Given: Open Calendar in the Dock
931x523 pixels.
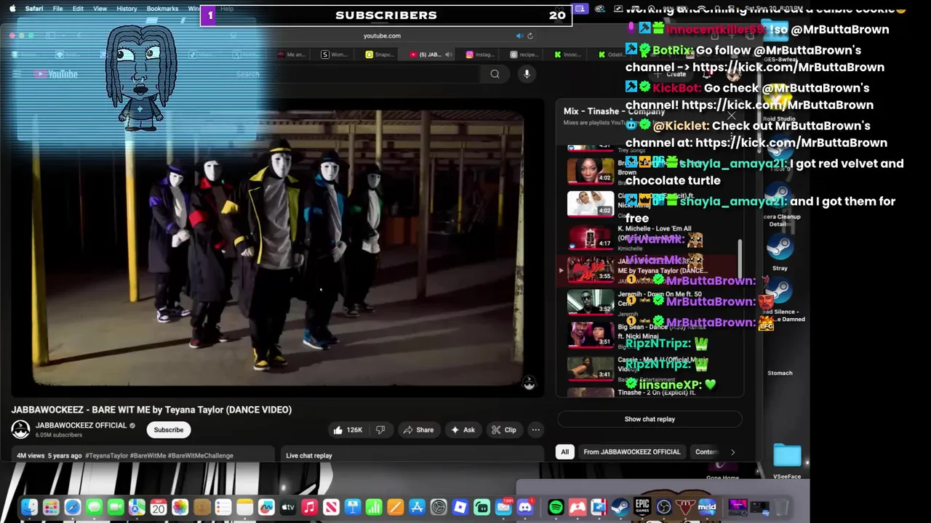Looking at the screenshot, I should coord(159,507).
